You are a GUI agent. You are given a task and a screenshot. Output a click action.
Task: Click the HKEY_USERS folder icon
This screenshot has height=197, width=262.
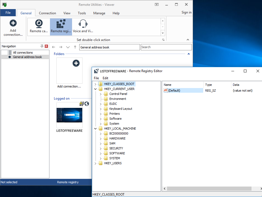[x=100, y=163]
